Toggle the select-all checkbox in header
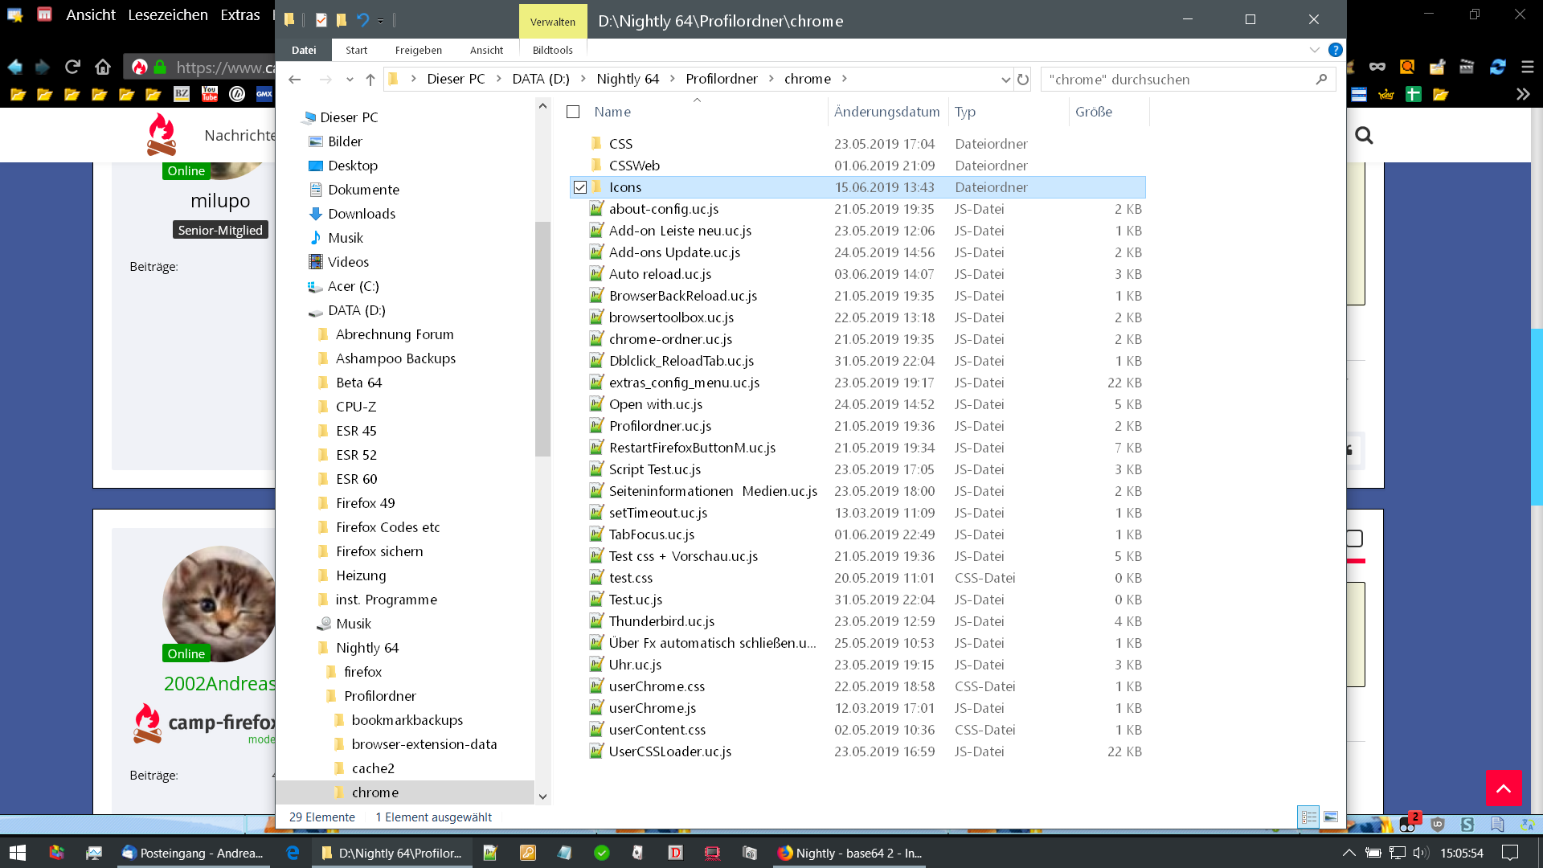 (573, 112)
